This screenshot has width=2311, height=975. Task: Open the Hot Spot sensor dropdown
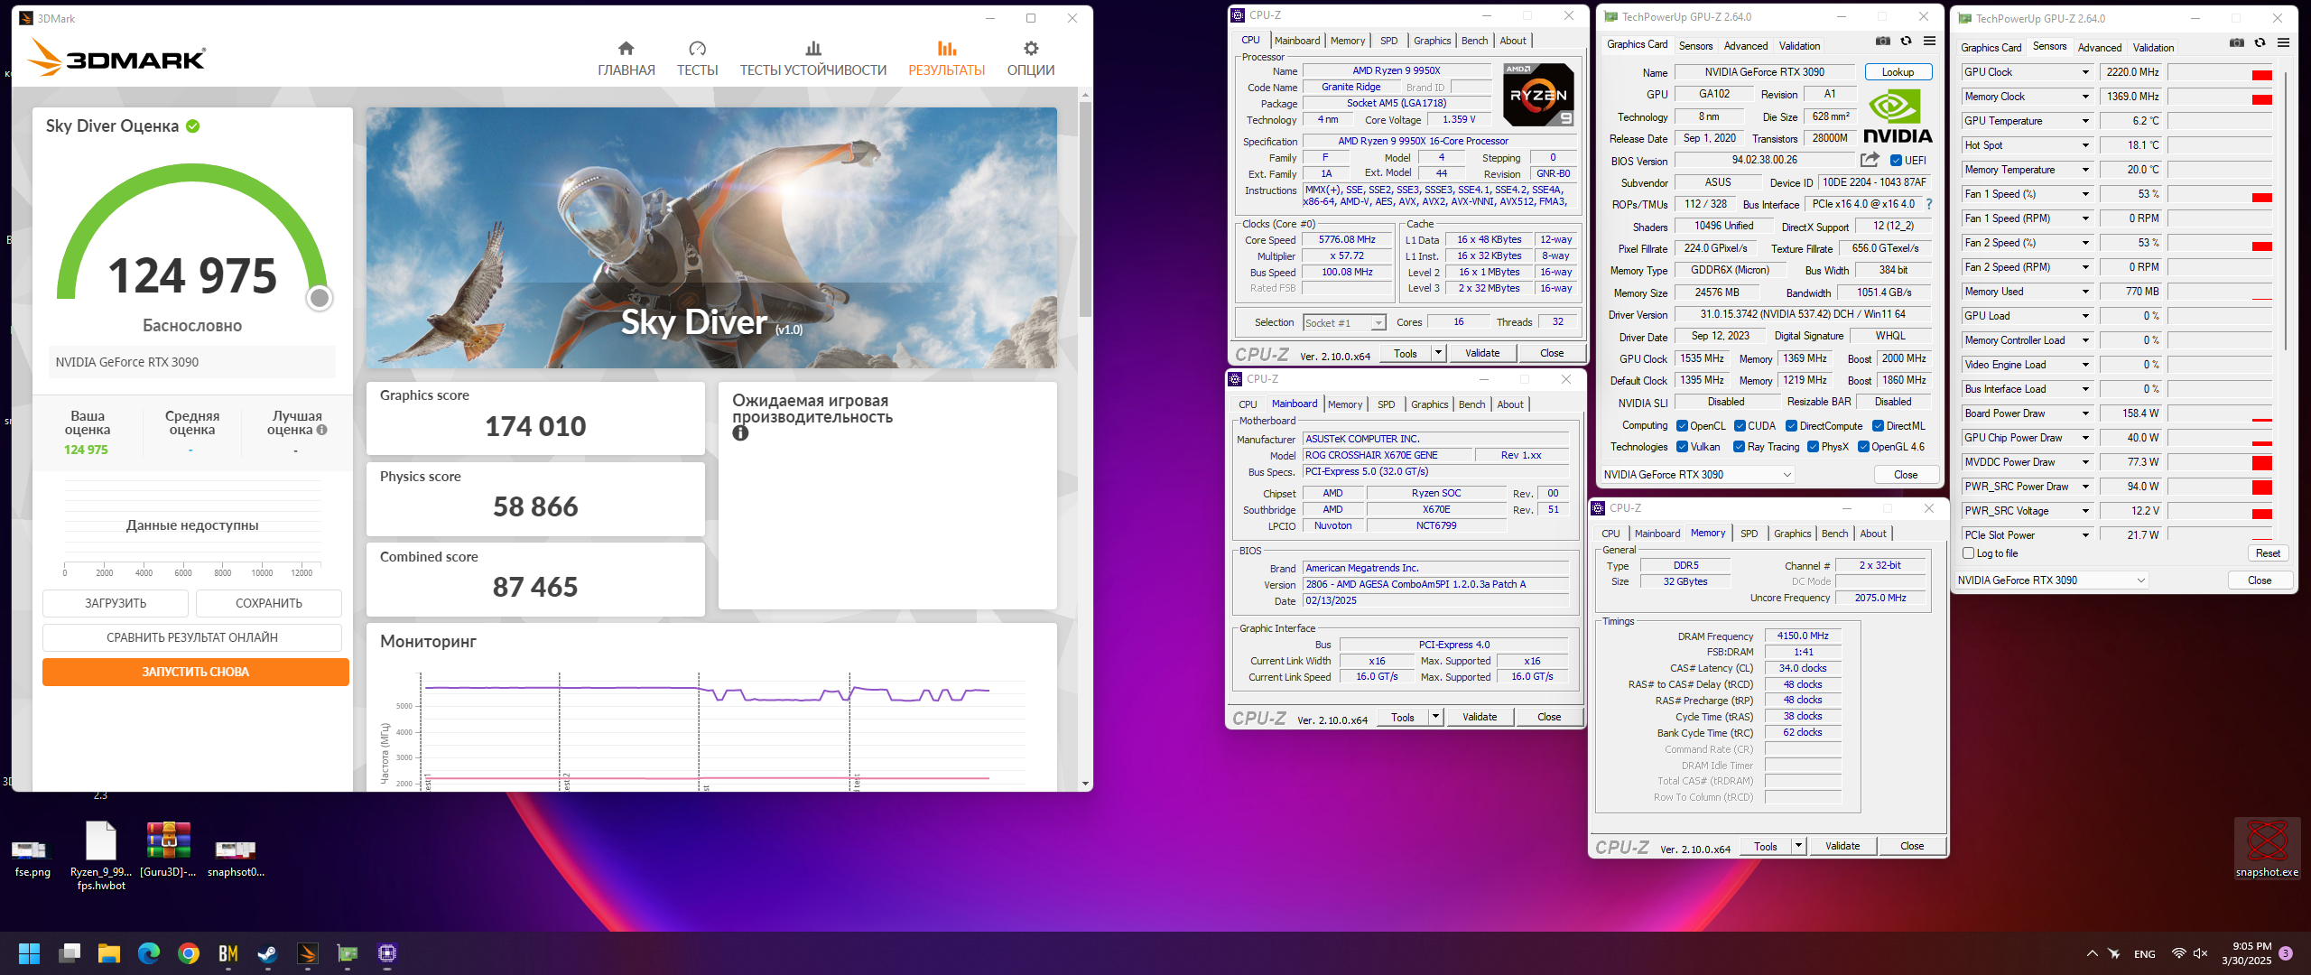coord(2085,145)
